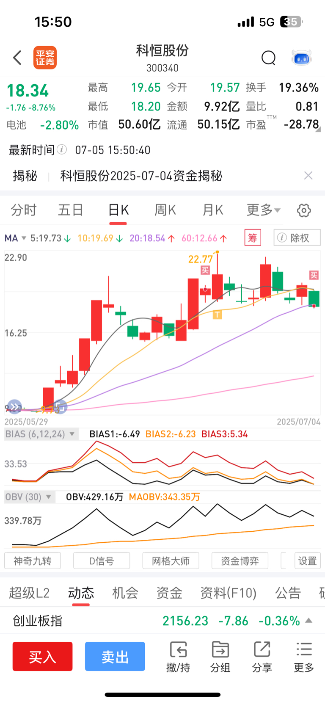The height and width of the screenshot is (704, 325).
Task: Open the 资料(F10) tab
Action: point(229,593)
